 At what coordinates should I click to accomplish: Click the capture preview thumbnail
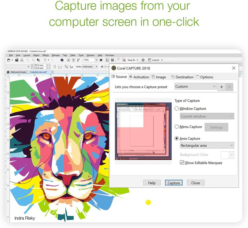(143, 131)
